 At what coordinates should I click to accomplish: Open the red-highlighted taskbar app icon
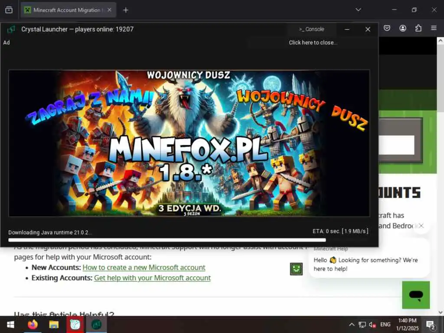pos(75,324)
